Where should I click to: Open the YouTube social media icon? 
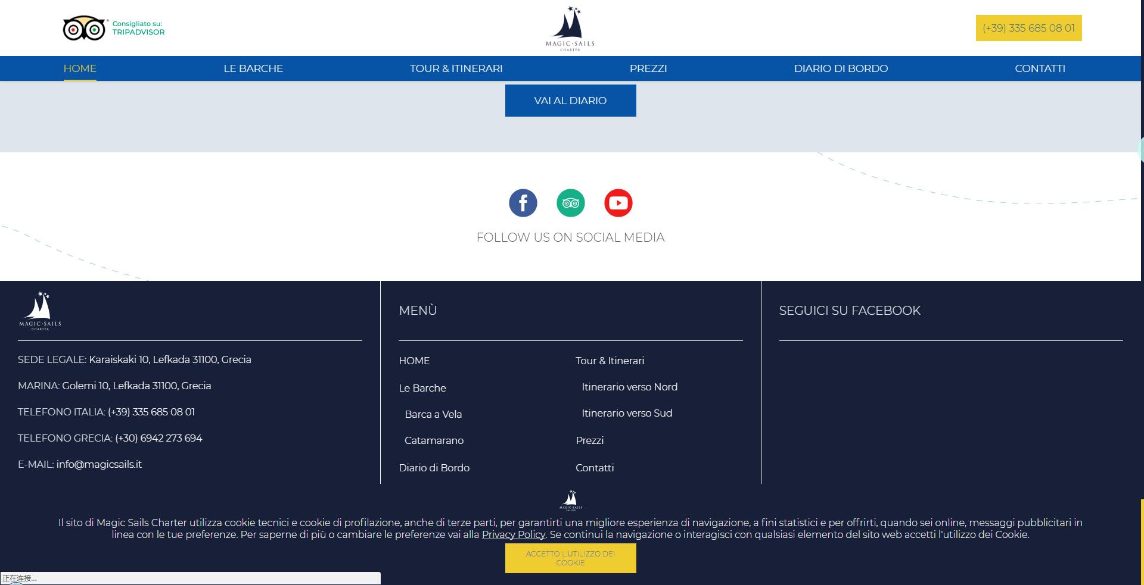pyautogui.click(x=618, y=203)
